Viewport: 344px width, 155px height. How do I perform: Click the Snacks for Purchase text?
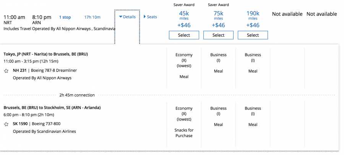pos(184,133)
